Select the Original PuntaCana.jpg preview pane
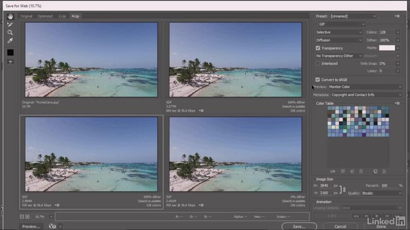Screen dimensions: 410x230 (x=91, y=60)
